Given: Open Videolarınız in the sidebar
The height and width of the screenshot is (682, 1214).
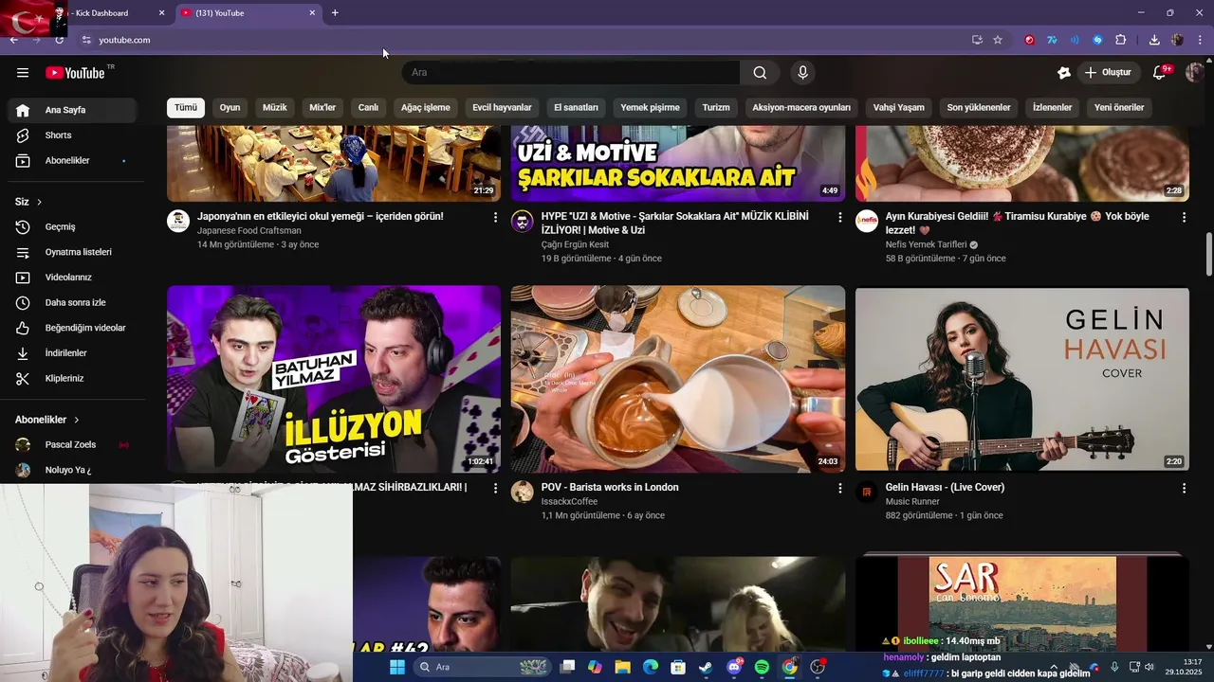Looking at the screenshot, I should 72,278.
